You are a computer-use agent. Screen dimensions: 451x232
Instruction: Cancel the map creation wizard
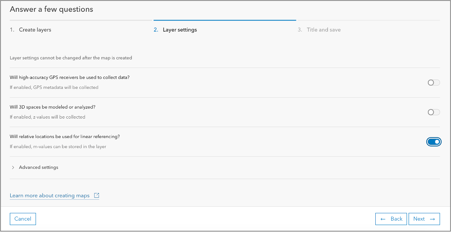[x=23, y=219]
